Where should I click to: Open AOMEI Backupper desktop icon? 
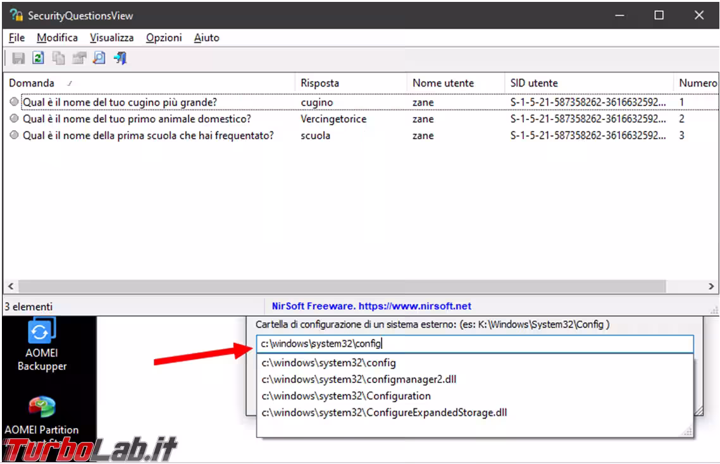[42, 345]
